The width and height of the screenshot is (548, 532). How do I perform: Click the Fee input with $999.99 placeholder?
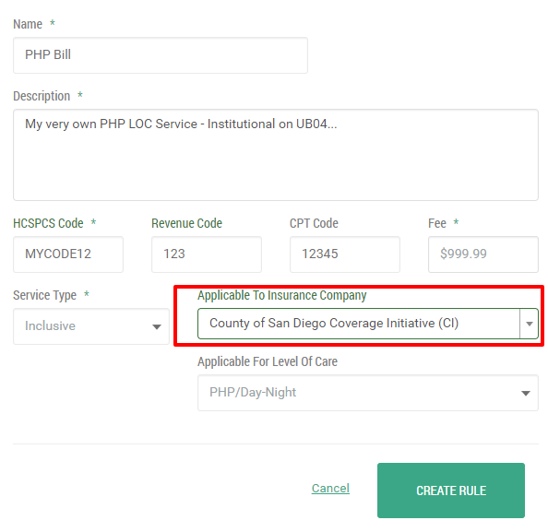point(483,254)
